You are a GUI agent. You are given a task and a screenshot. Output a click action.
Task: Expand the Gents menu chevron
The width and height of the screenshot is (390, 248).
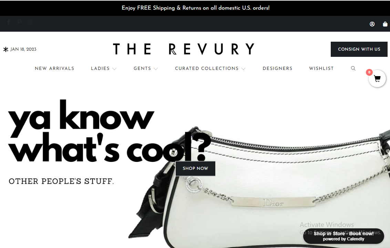coord(156,69)
